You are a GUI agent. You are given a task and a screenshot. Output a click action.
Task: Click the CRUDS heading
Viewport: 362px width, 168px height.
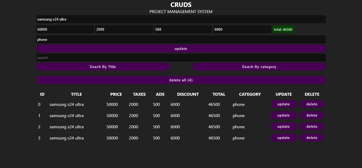point(181,5)
